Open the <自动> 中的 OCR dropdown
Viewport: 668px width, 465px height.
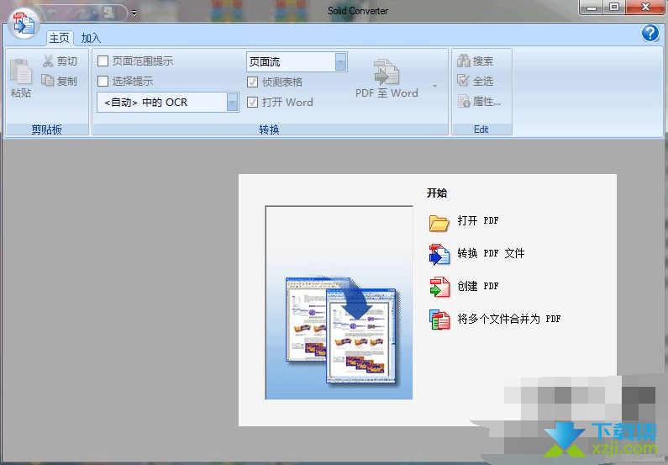click(232, 103)
